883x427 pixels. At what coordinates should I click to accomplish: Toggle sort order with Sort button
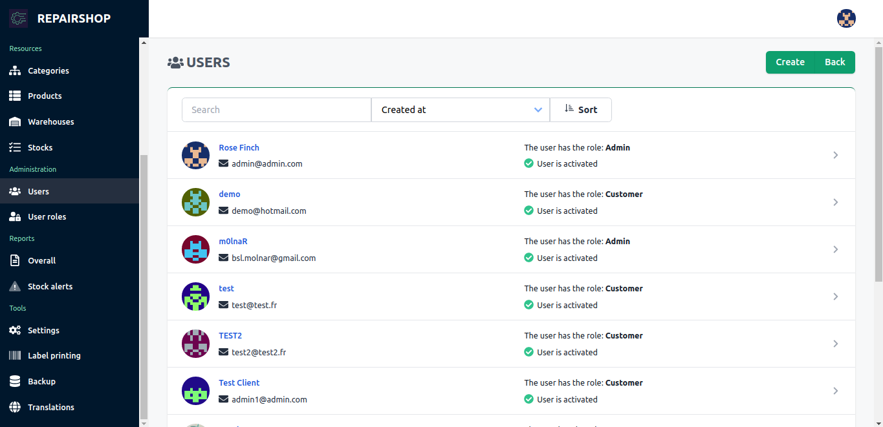tap(580, 110)
